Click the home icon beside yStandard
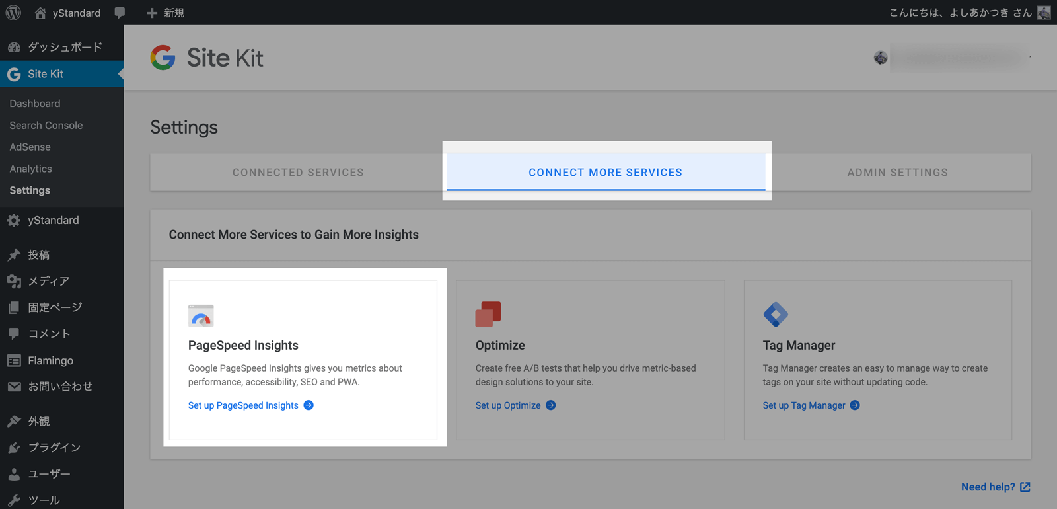The height and width of the screenshot is (509, 1057). [40, 13]
